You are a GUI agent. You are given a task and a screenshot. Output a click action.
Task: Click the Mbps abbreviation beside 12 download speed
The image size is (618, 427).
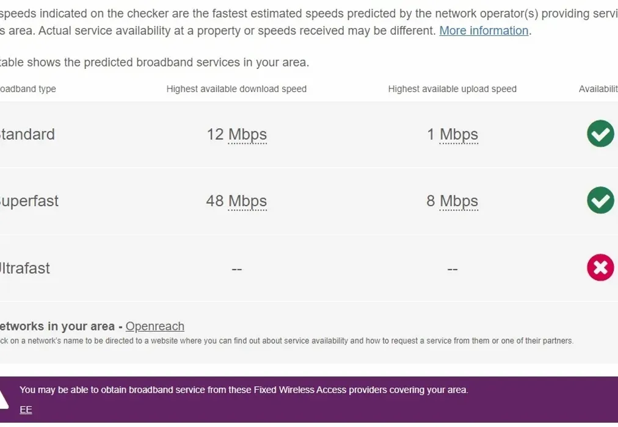click(247, 134)
